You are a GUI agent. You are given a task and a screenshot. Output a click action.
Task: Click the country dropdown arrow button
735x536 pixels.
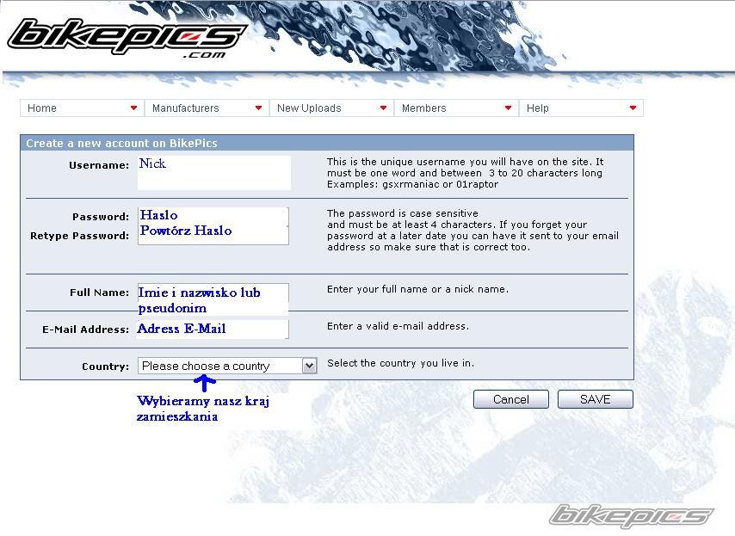(309, 366)
